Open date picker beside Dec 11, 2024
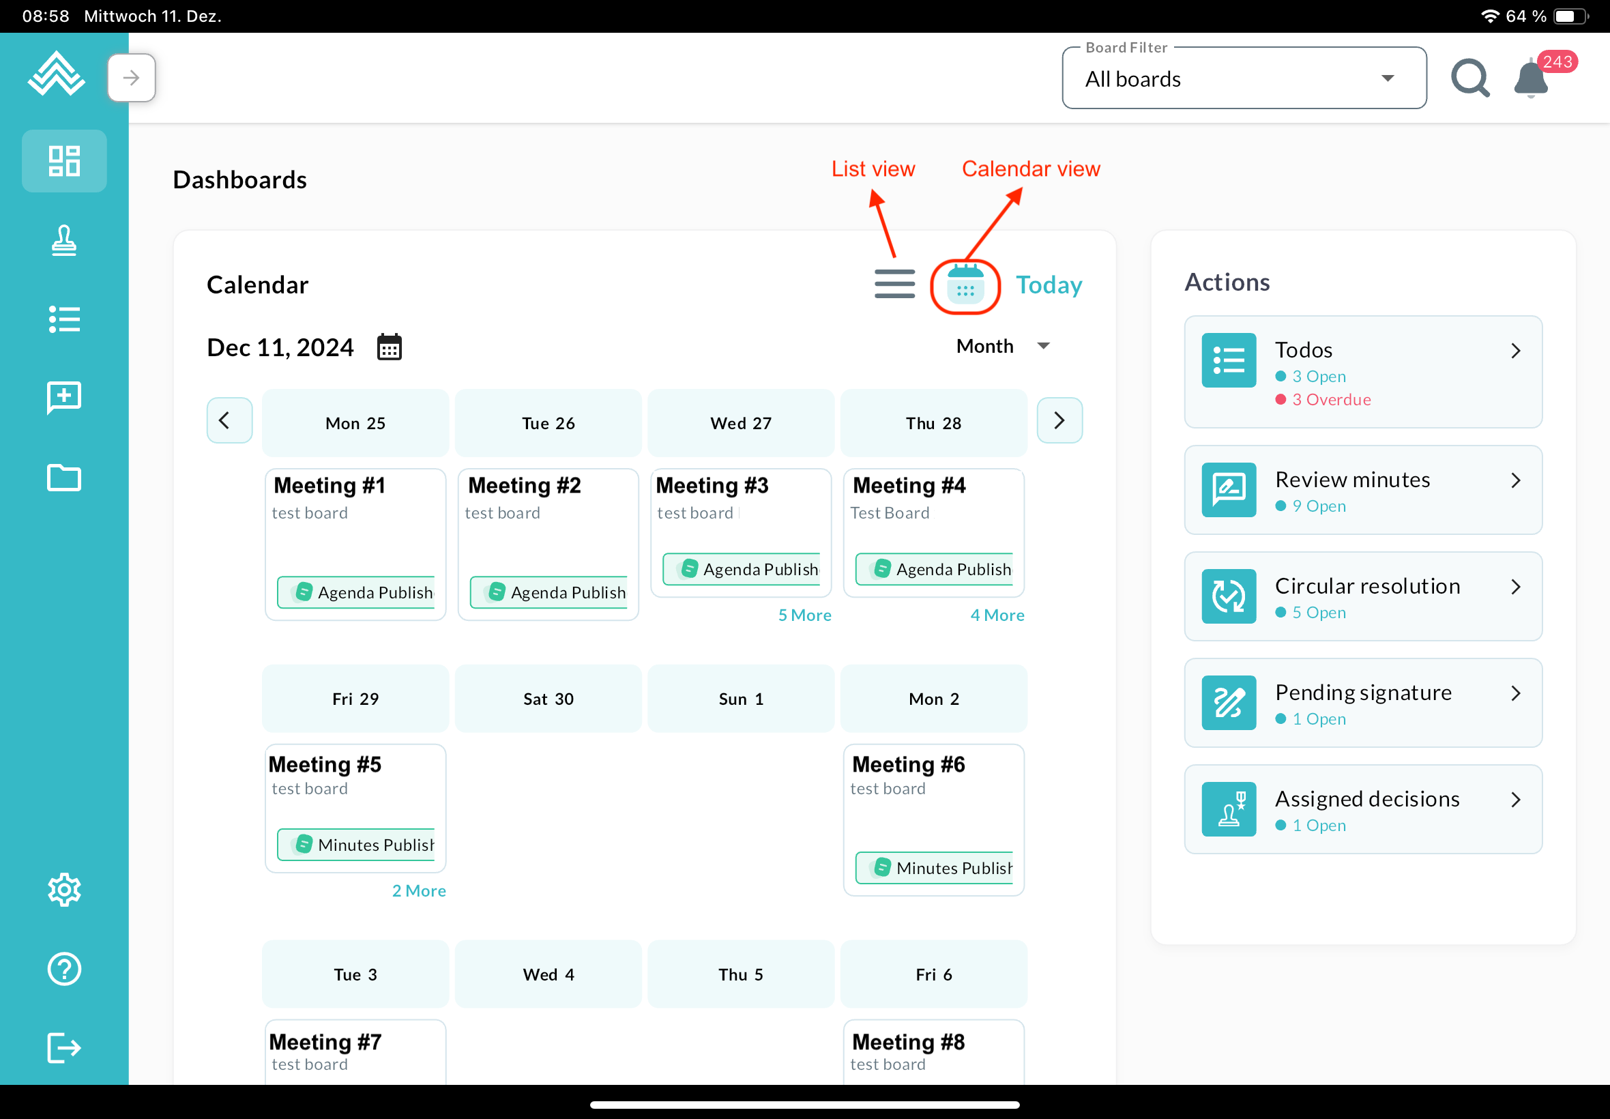 (x=389, y=347)
